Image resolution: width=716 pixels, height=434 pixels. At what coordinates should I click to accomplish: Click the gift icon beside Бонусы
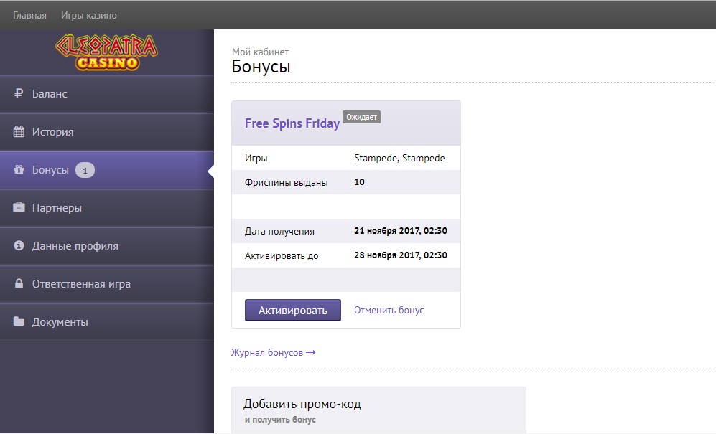point(19,170)
